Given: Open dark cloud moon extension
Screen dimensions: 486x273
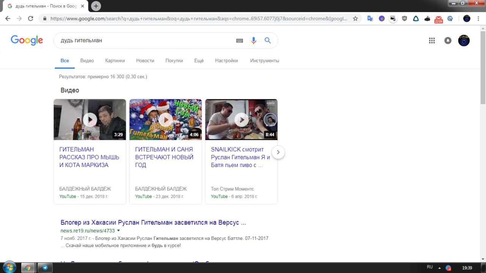Looking at the screenshot, I should (427, 18).
